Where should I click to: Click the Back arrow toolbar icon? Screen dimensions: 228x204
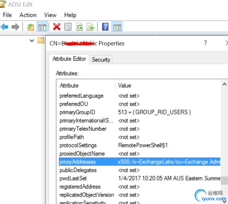coord(4,27)
